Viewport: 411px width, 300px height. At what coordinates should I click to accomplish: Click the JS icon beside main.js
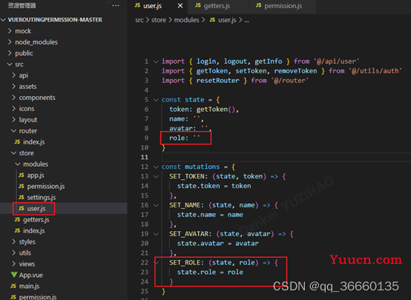tap(13, 286)
